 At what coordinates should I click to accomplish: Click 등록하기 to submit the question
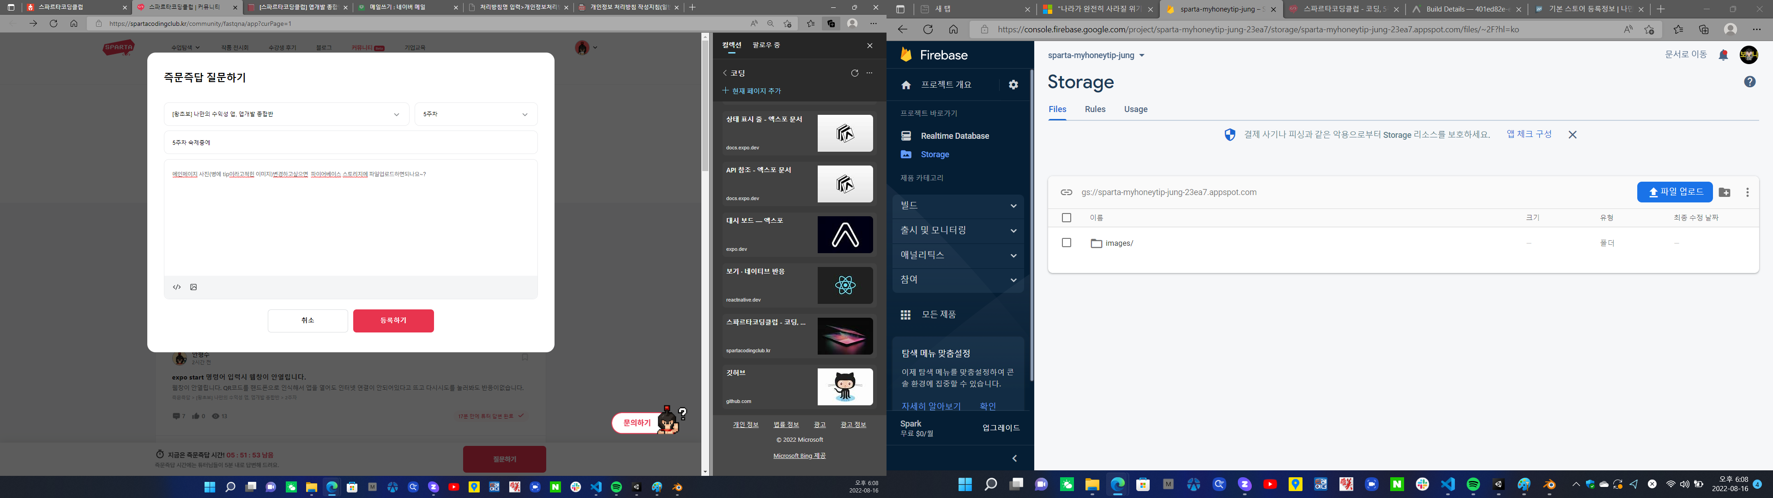click(x=393, y=321)
